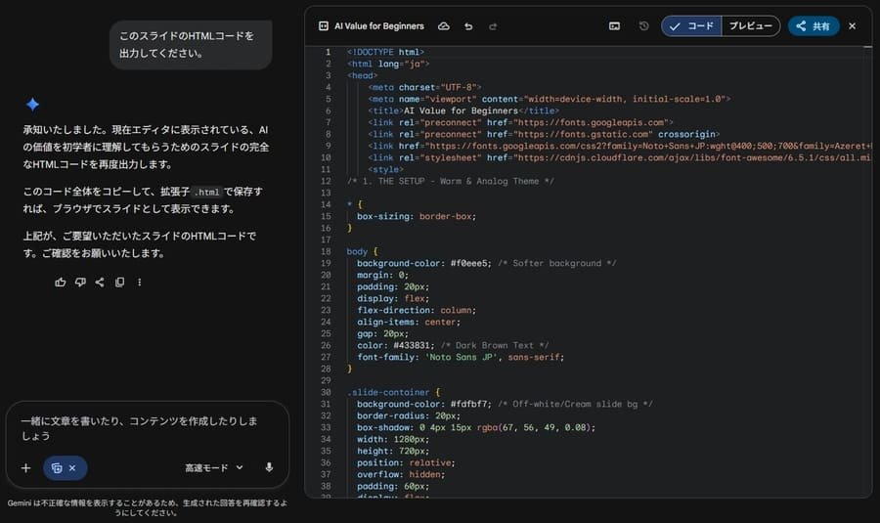Click box-sizing: border-box line
This screenshot has width=880, height=523.
pos(417,217)
